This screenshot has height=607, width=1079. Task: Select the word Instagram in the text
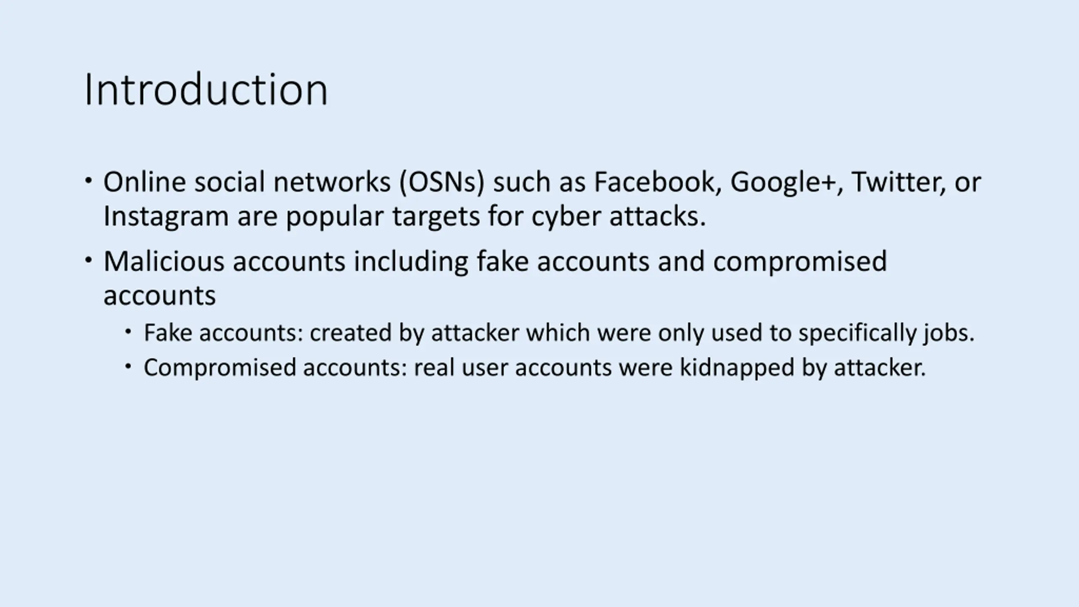[166, 217]
